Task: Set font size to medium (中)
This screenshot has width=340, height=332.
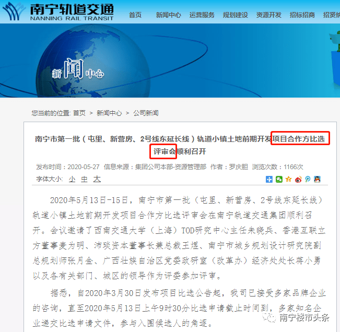Action: 84,179
